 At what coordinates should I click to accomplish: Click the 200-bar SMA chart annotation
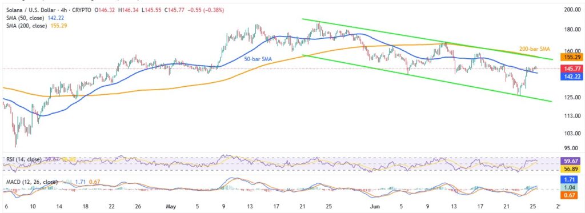[x=535, y=49]
